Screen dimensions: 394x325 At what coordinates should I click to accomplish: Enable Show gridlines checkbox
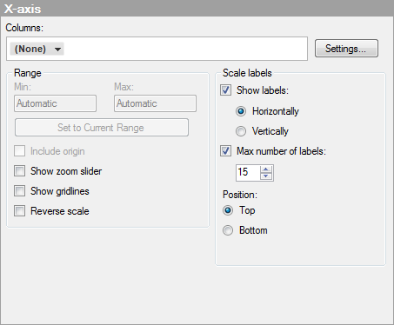pyautogui.click(x=20, y=191)
